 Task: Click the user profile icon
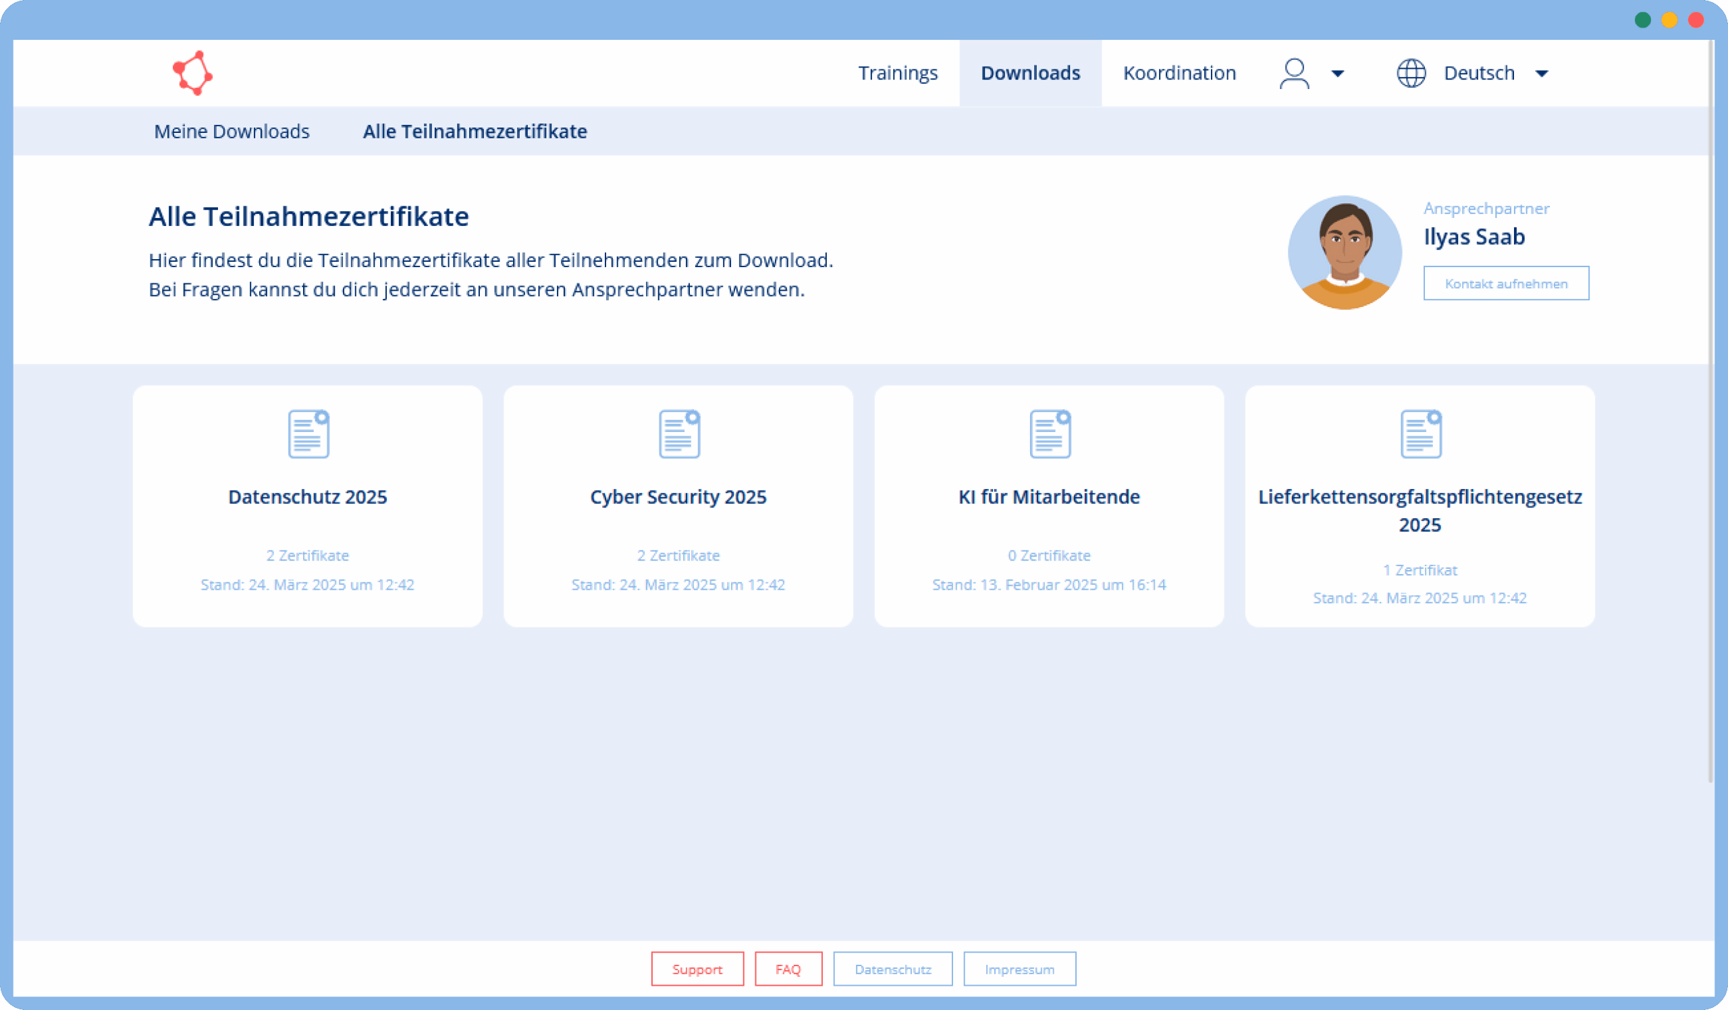(x=1294, y=73)
